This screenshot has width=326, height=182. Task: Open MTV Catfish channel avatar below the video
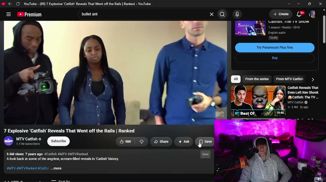pyautogui.click(x=9, y=141)
